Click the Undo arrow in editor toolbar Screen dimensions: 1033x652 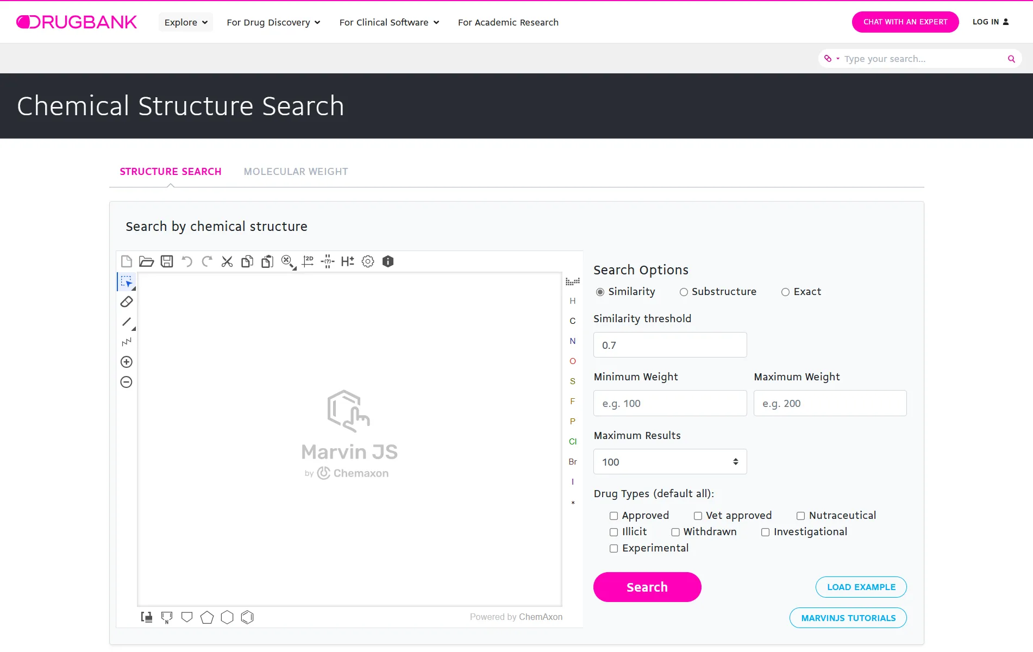click(187, 261)
